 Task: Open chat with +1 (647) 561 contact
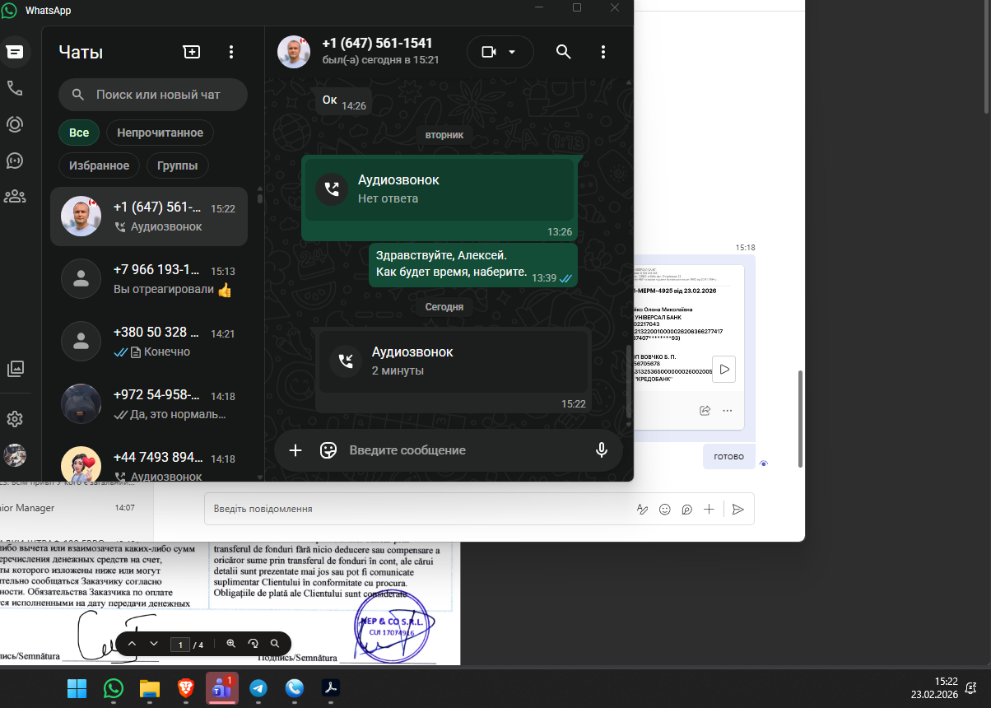click(x=149, y=217)
